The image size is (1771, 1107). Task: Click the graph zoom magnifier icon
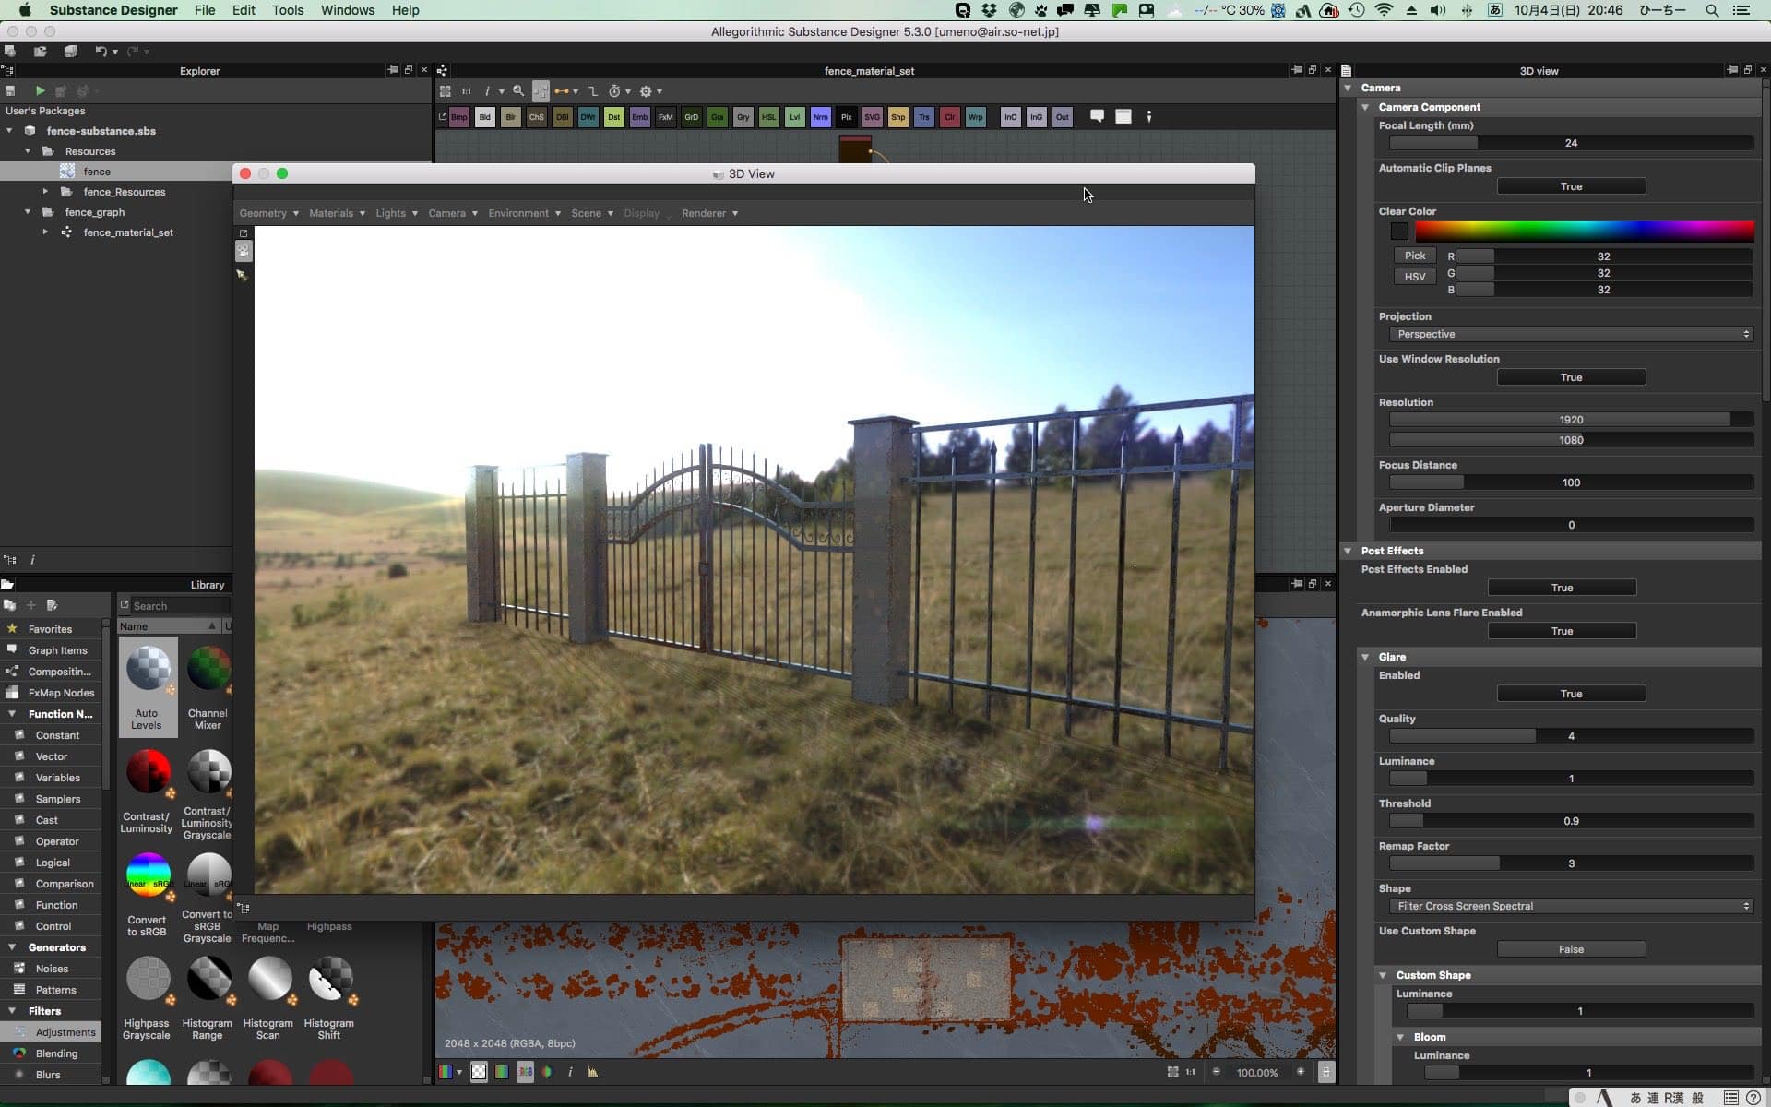[518, 91]
